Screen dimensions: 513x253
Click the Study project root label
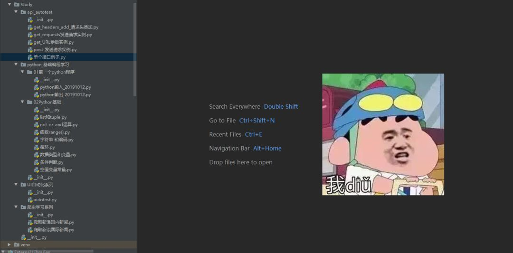click(x=26, y=5)
